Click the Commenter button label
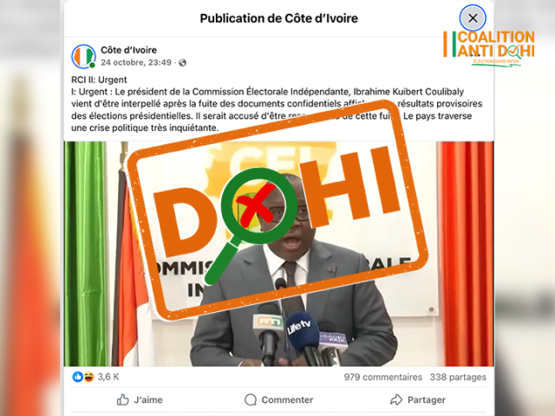This screenshot has width=555, height=416. [287, 400]
